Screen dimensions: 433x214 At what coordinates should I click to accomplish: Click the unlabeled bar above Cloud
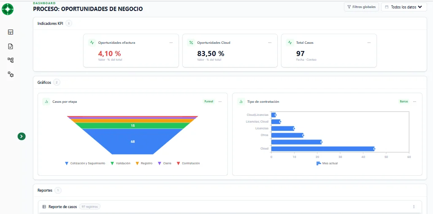coord(297,142)
